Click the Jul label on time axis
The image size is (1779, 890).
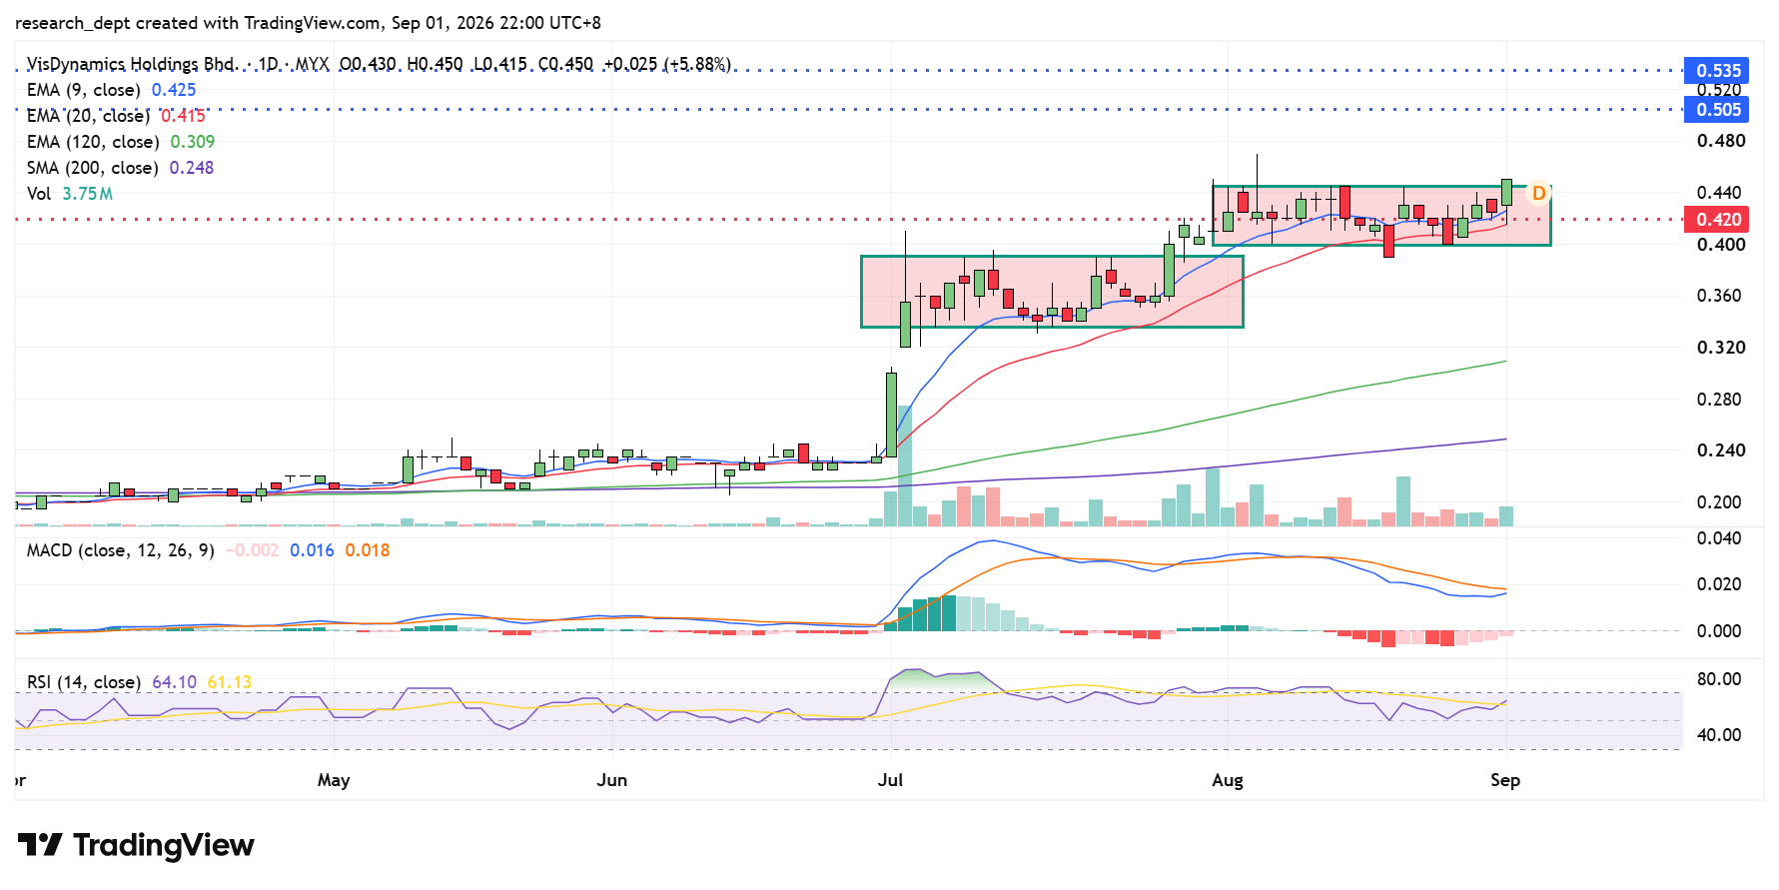point(890,780)
